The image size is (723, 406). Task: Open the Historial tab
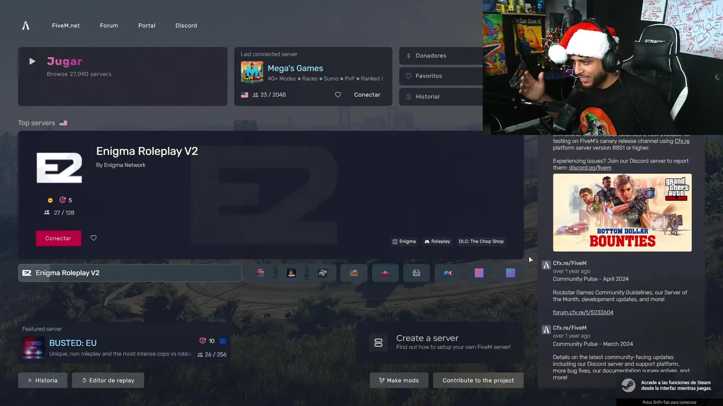[441, 96]
